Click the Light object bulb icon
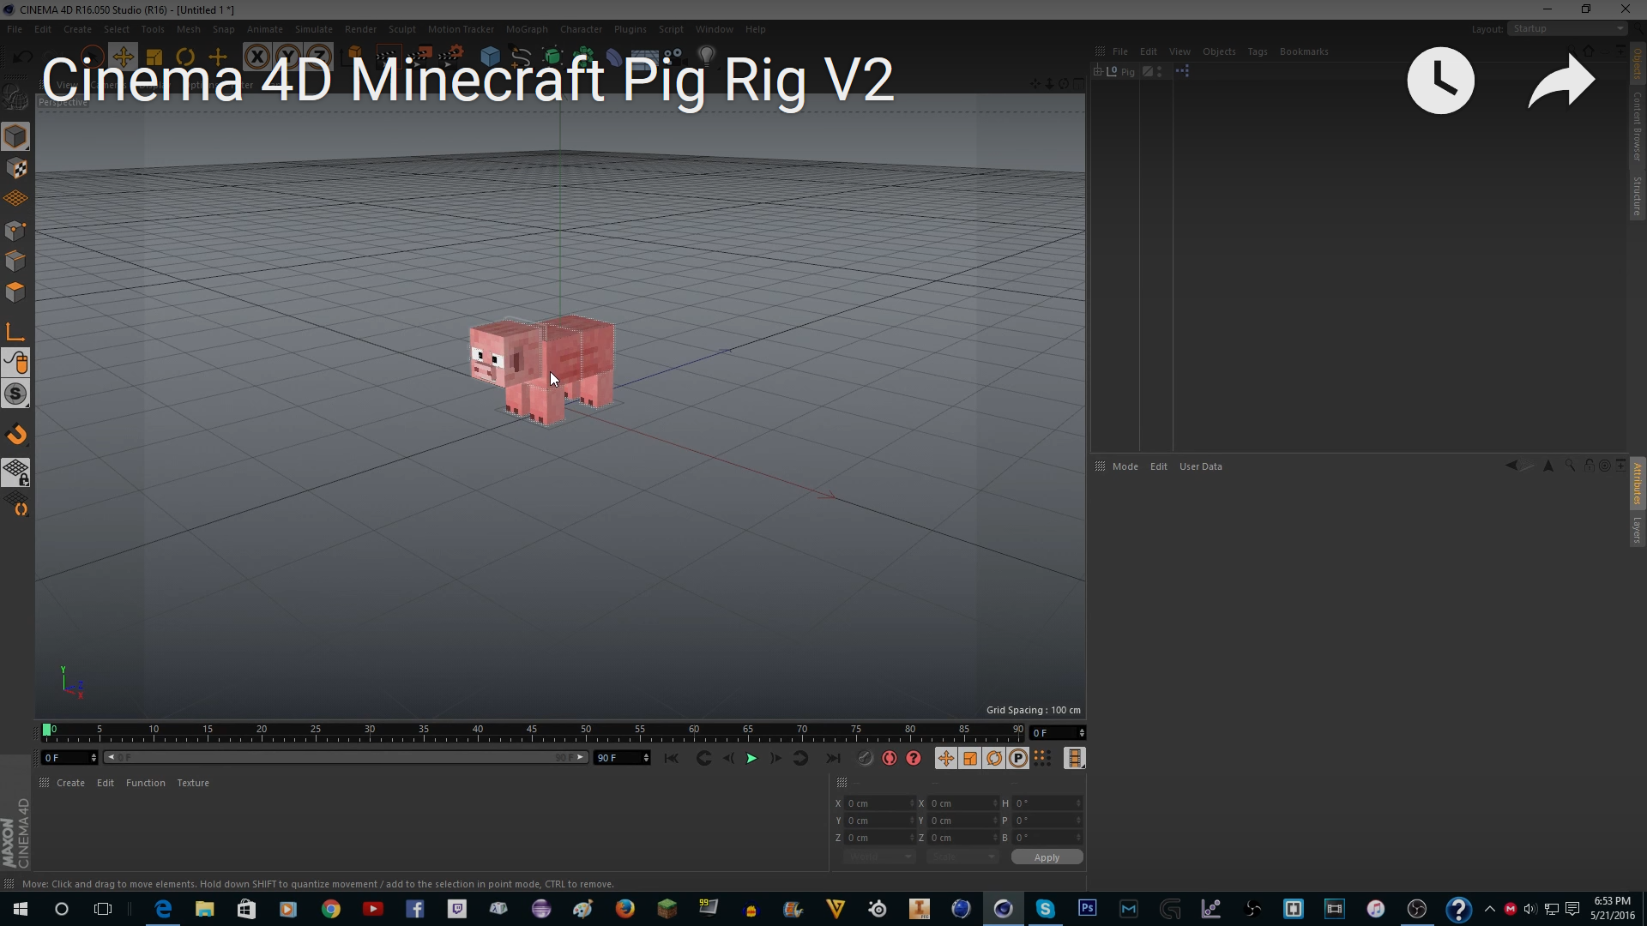This screenshot has width=1647, height=926. (x=706, y=57)
